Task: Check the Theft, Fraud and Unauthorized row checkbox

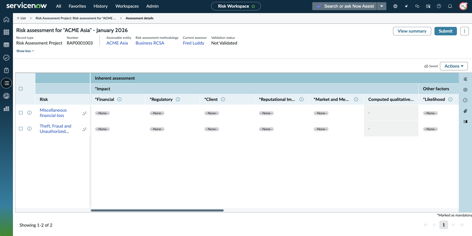Action: click(x=21, y=129)
